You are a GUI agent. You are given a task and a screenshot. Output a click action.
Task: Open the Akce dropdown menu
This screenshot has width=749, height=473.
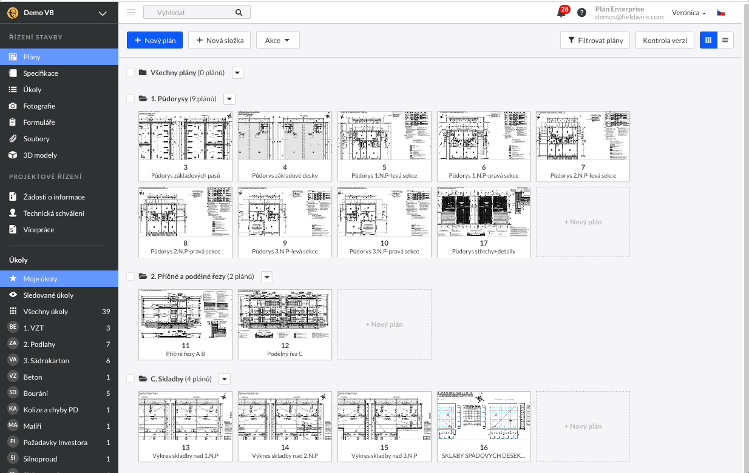coord(278,41)
